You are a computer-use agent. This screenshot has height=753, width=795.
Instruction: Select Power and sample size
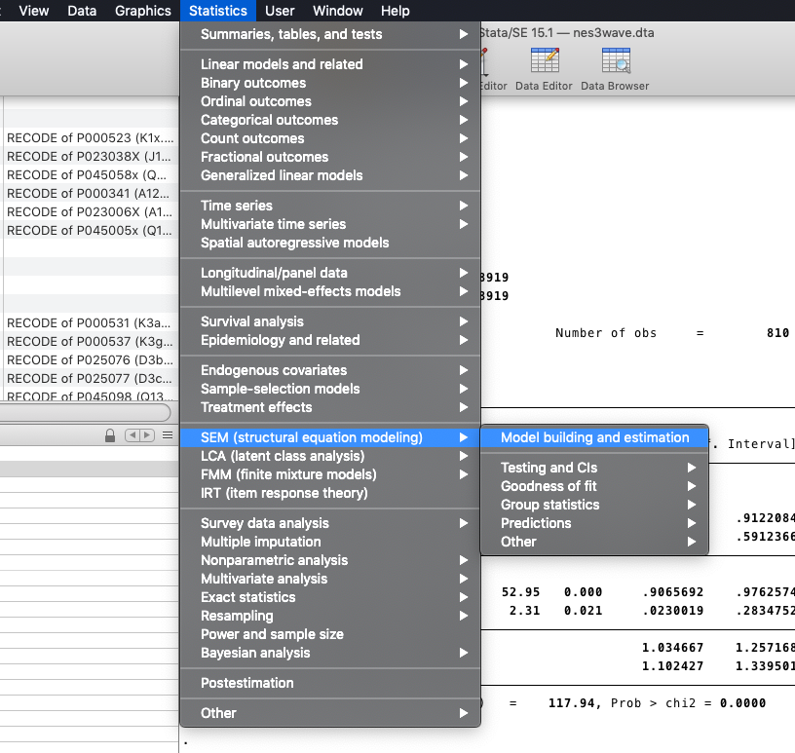(x=330, y=634)
